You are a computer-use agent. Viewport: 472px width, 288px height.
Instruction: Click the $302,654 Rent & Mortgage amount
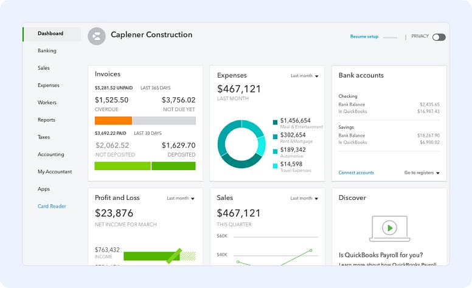tap(293, 135)
